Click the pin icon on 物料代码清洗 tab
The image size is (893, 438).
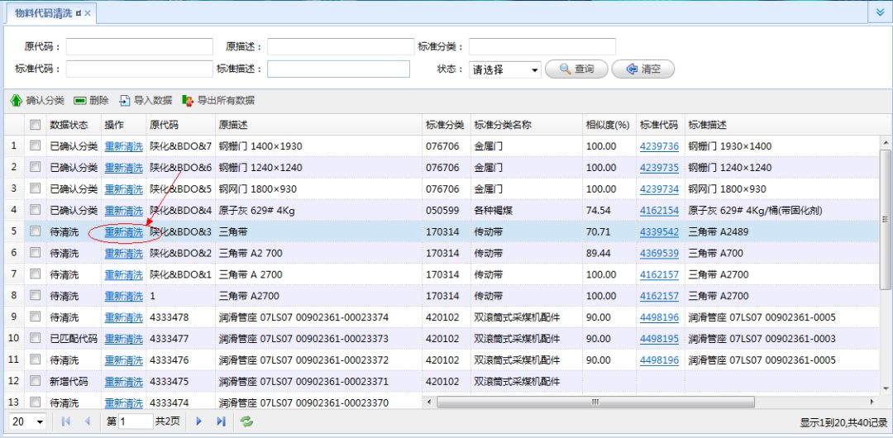[x=79, y=13]
